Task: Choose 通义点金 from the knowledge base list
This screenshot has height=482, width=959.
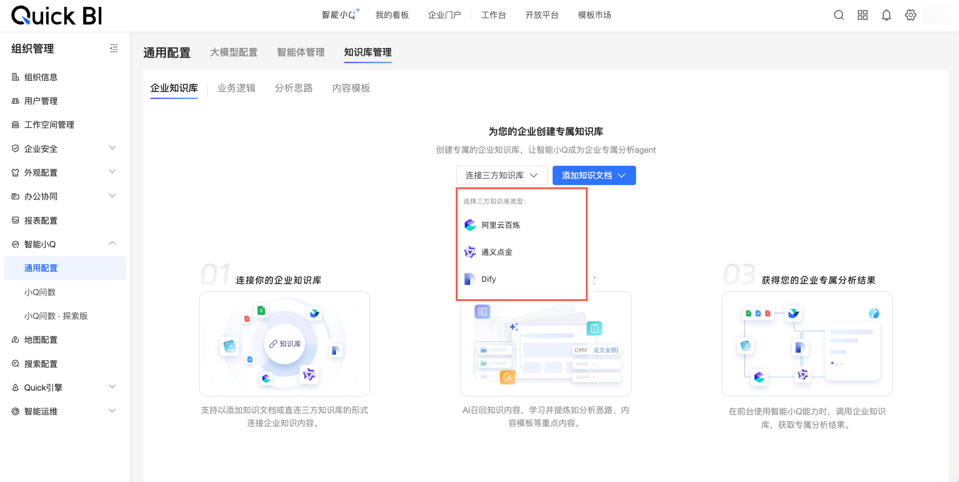Action: pos(522,252)
